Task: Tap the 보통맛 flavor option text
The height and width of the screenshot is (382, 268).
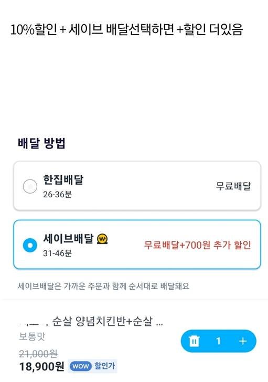Action: (x=32, y=337)
